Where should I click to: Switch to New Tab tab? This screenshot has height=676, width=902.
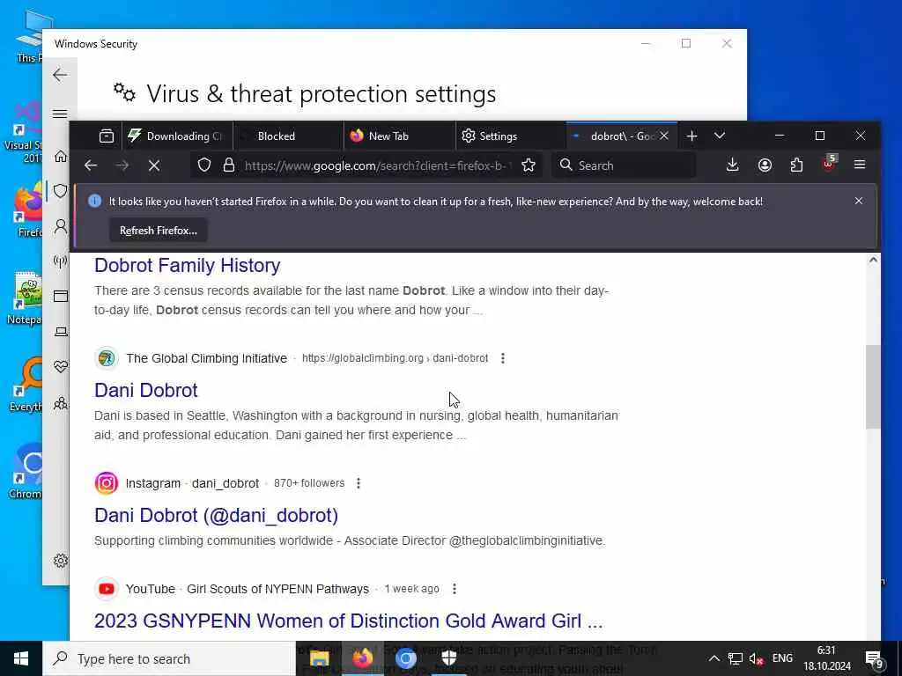[400, 136]
